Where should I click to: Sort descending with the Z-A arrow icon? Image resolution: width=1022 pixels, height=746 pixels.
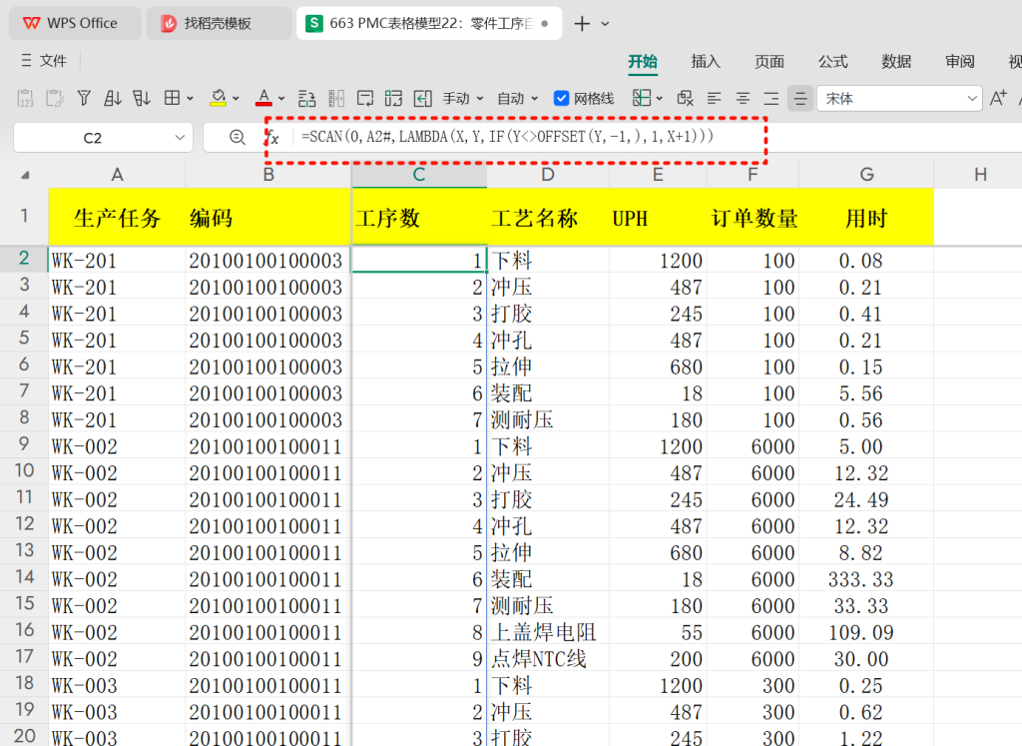click(x=142, y=99)
